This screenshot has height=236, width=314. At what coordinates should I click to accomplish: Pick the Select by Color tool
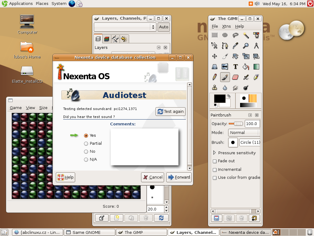click(x=256, y=35)
